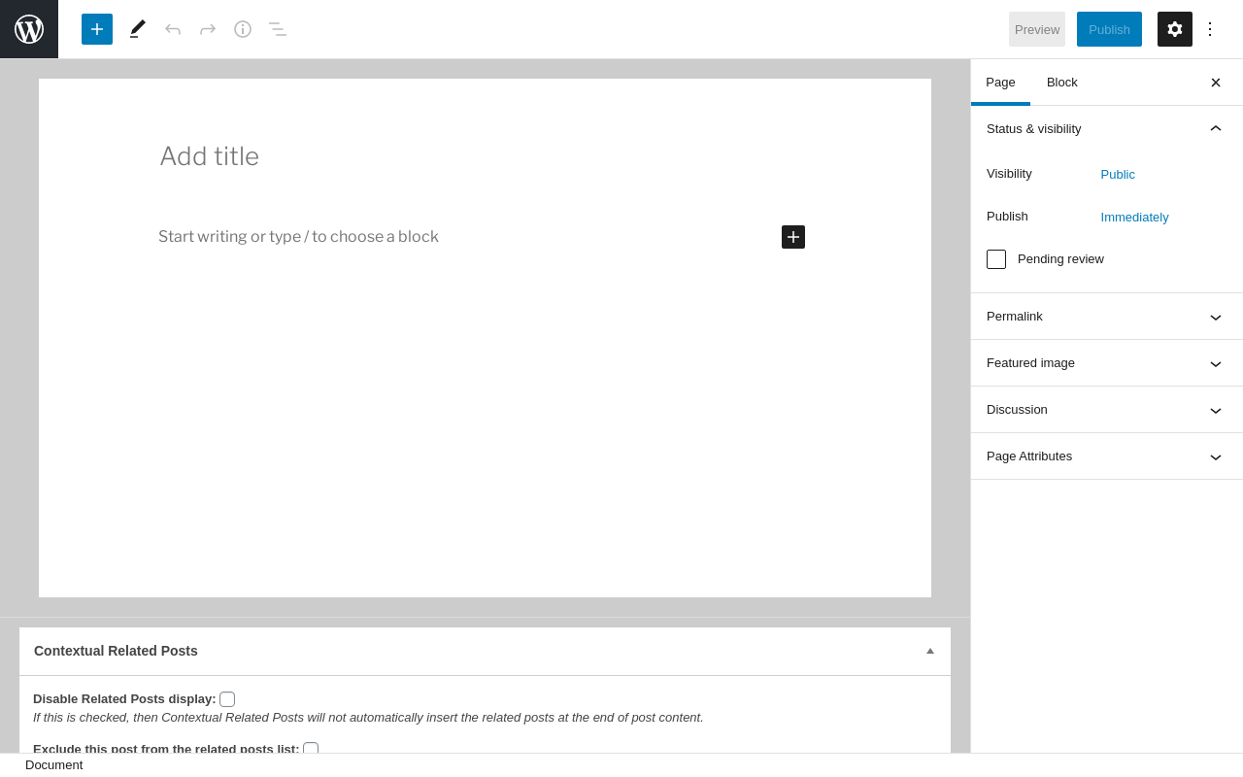Click the Undo arrow icon
This screenshot has height=777, width=1243.
point(173,29)
